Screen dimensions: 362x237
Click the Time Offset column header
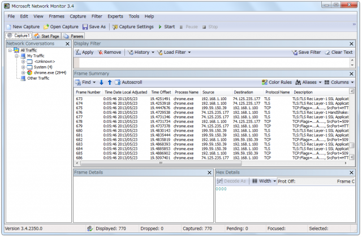point(161,92)
